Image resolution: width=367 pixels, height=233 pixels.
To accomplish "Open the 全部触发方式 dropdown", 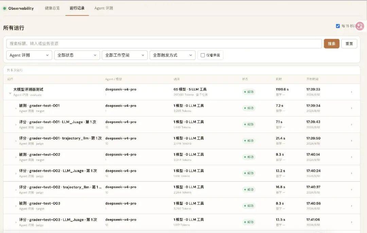I will [x=173, y=55].
